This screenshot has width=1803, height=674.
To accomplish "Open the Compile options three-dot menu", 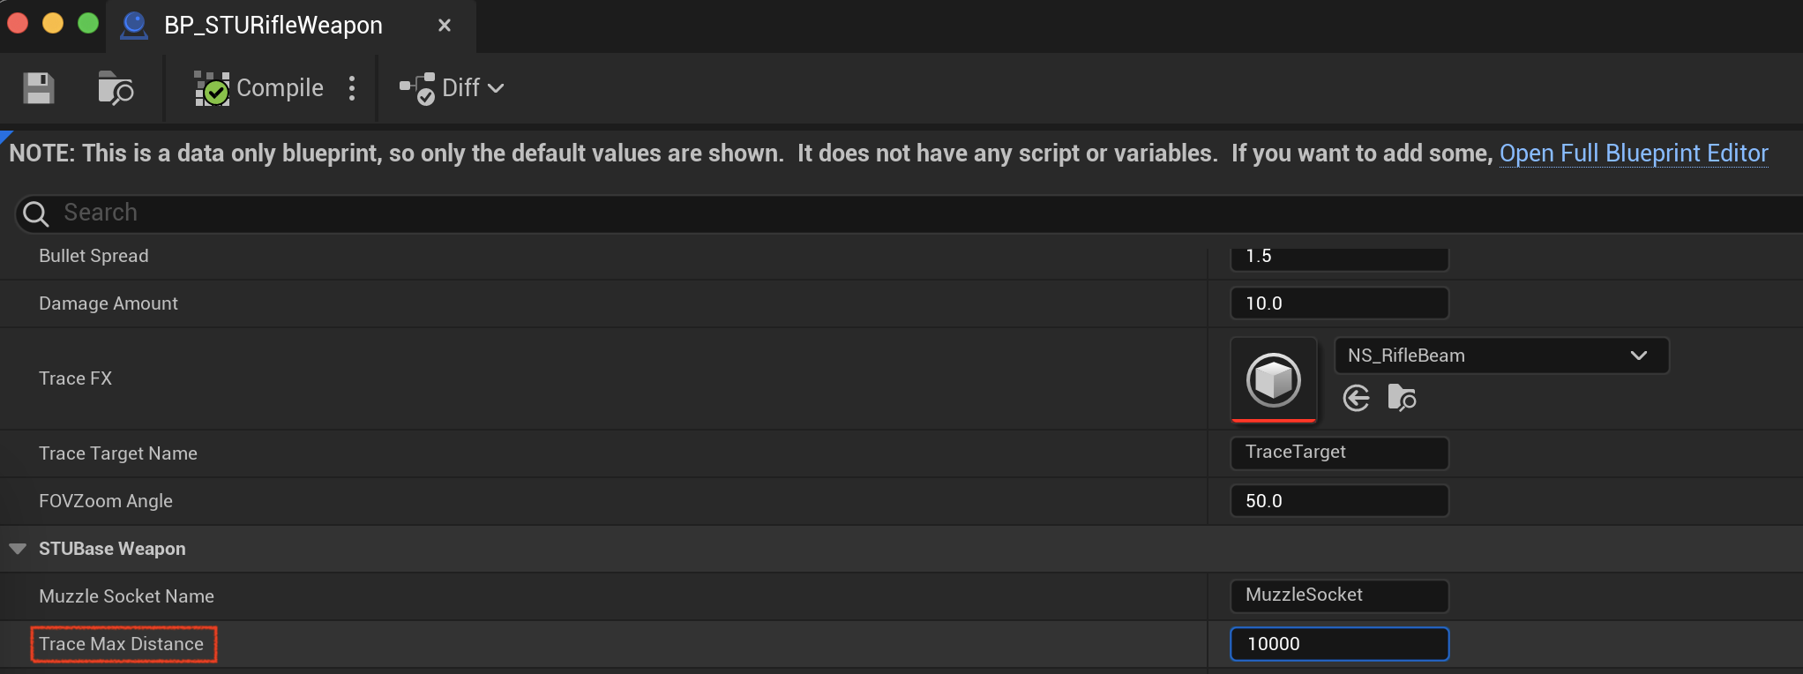I will (x=352, y=88).
